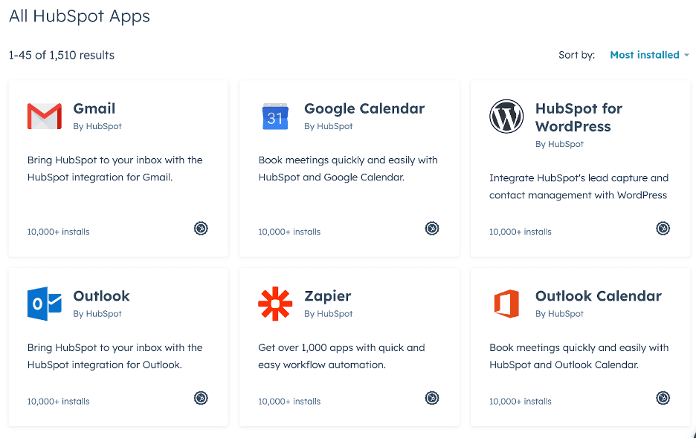This screenshot has width=696, height=438.
Task: Click the Google Calendar 31 icon
Action: tap(275, 117)
